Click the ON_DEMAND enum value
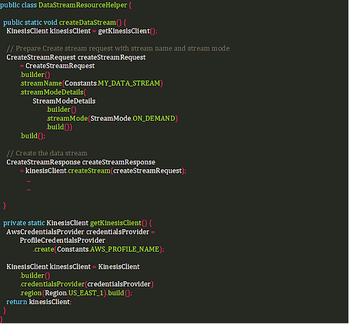Screen dimensions: 349x324 pos(154,119)
